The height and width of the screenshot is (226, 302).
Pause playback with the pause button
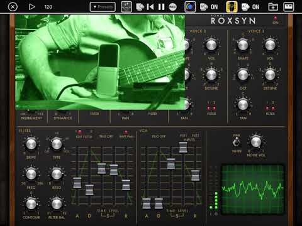point(161,7)
